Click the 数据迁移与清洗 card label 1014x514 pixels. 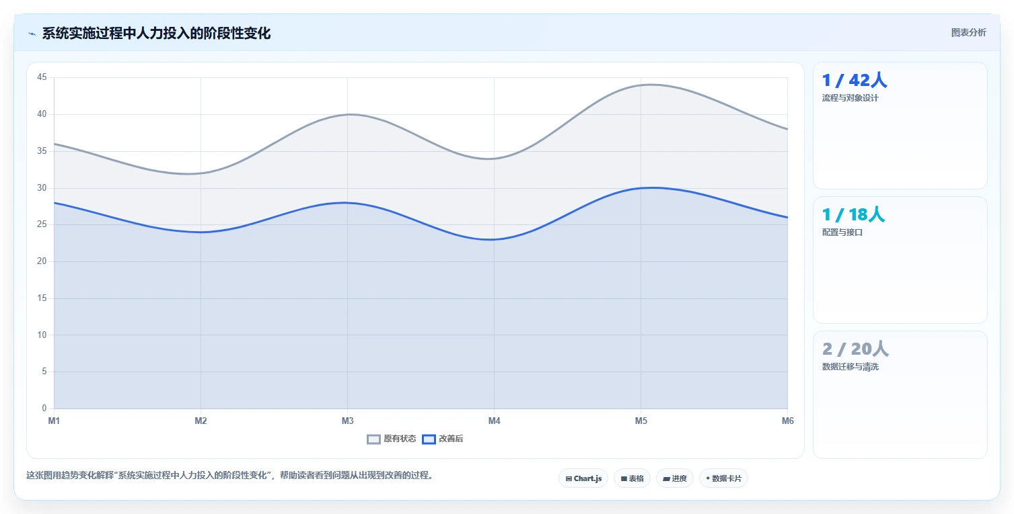(x=850, y=367)
